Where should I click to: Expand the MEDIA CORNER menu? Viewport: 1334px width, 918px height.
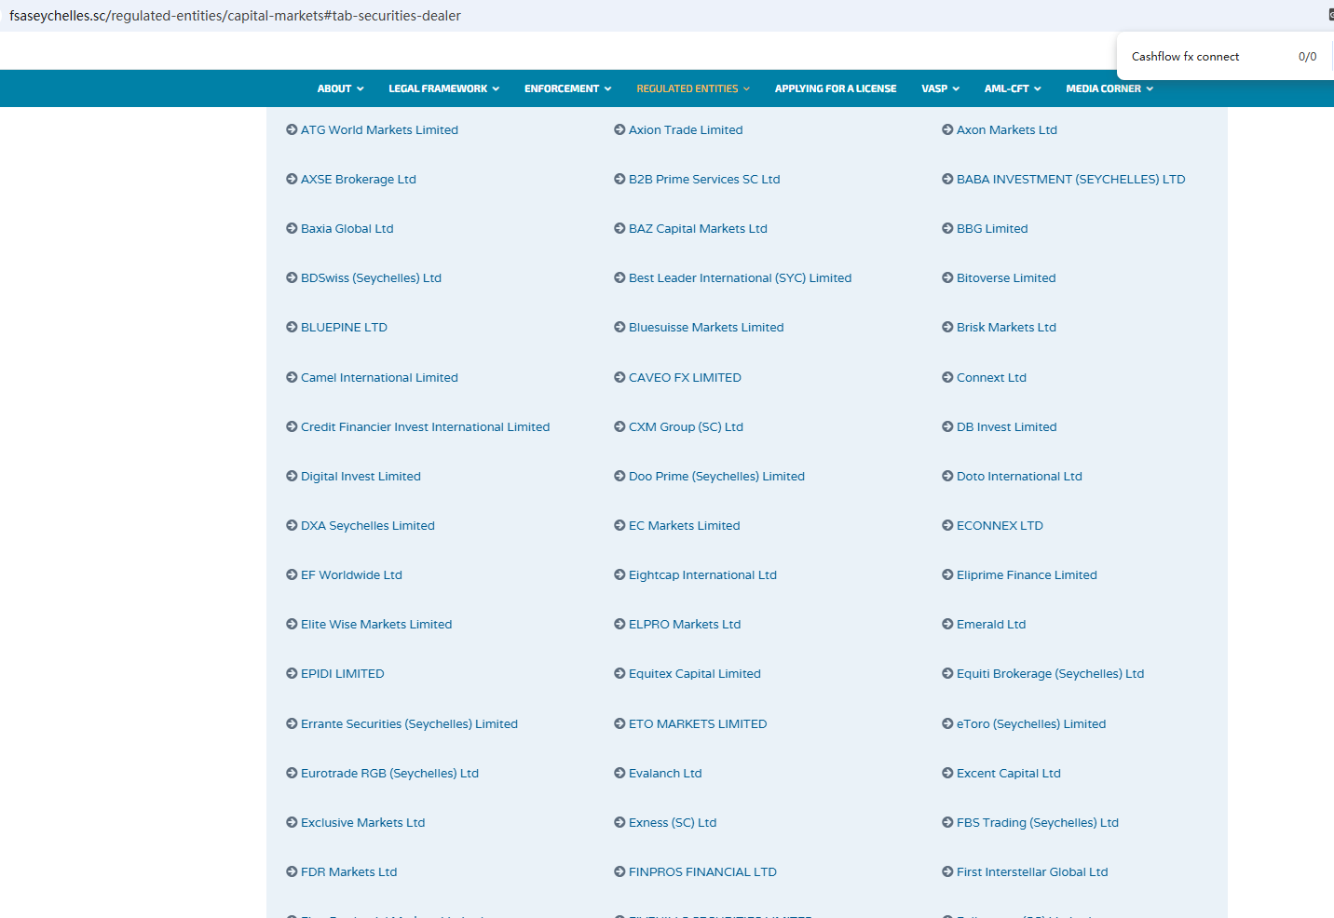click(x=1109, y=89)
